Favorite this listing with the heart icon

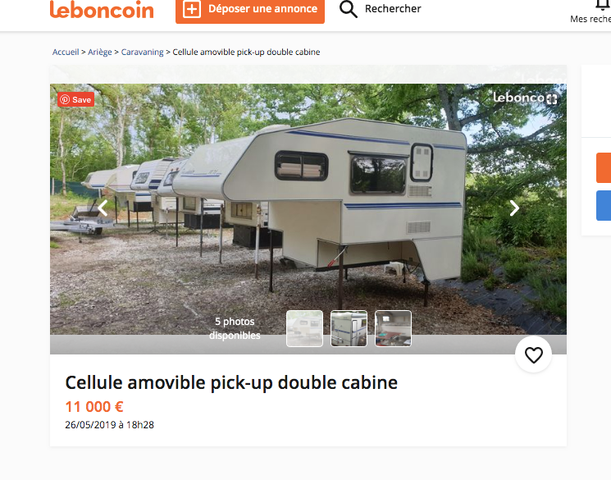point(533,354)
